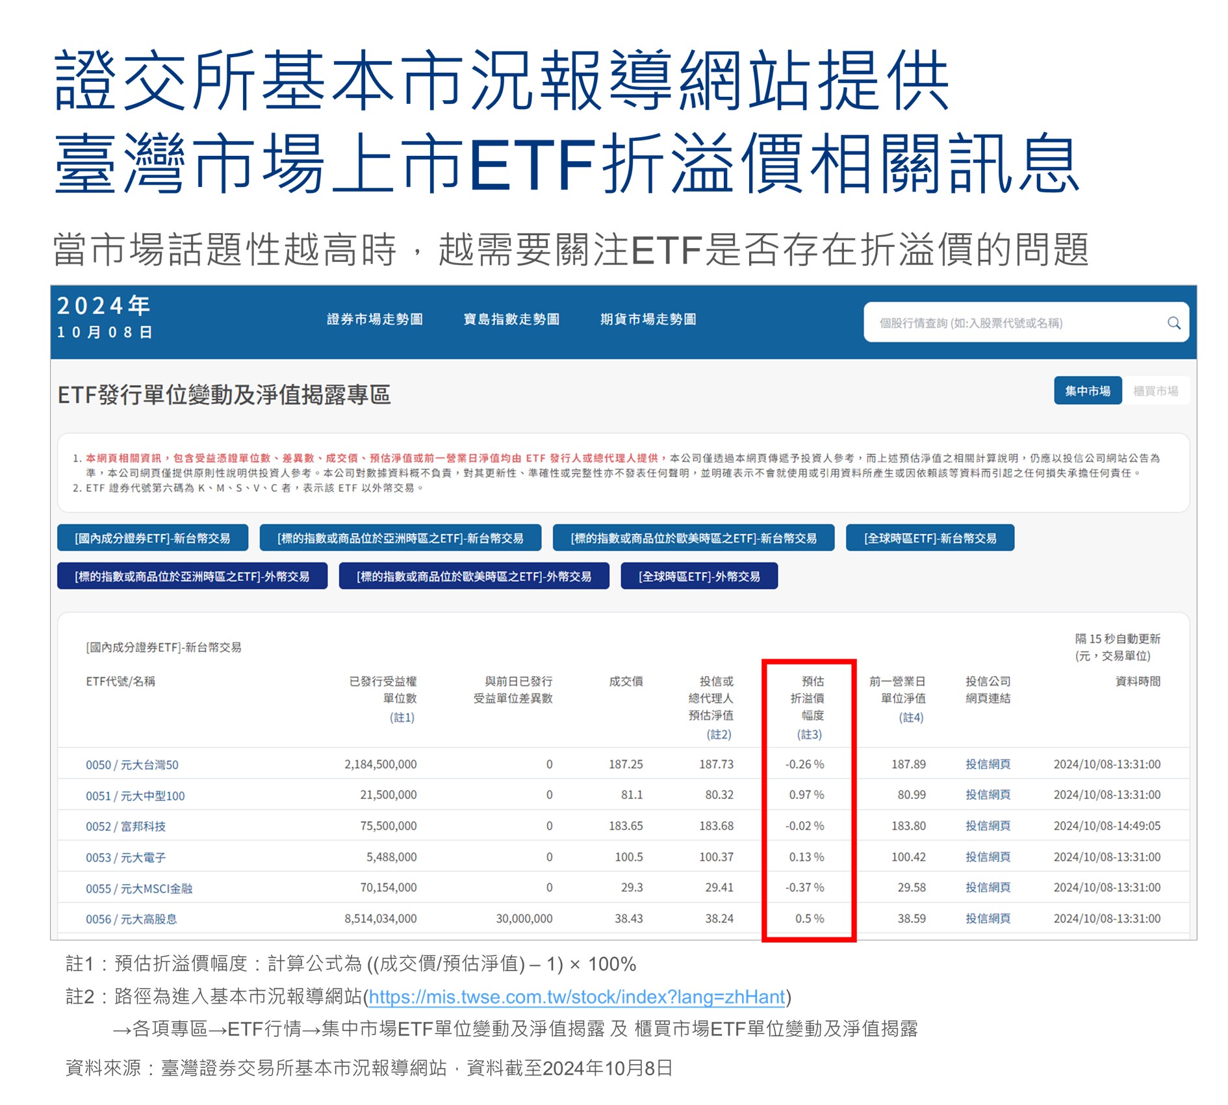Focus the stock quote search field
Screen dimensions: 1228x1105
1026,322
